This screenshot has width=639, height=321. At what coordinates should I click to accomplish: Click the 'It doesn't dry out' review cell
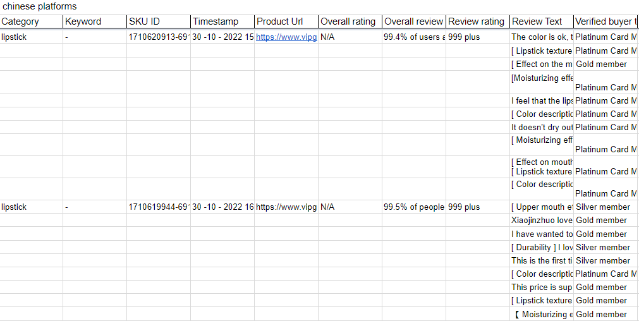click(542, 127)
